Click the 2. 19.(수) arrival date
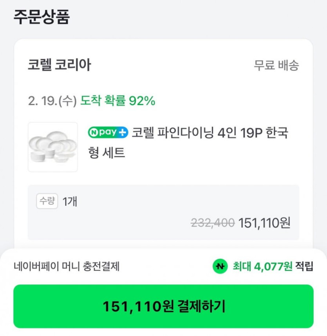This screenshot has height=336, width=327. (x=52, y=101)
